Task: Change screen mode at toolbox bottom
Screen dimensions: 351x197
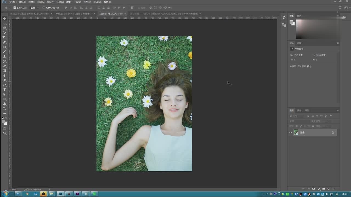Action: click(x=4, y=133)
